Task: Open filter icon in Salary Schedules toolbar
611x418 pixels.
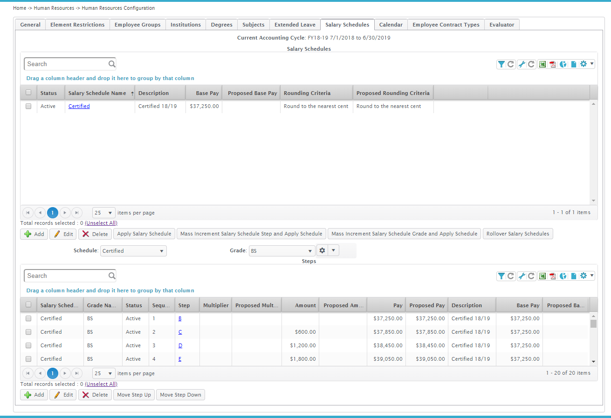Action: point(501,64)
